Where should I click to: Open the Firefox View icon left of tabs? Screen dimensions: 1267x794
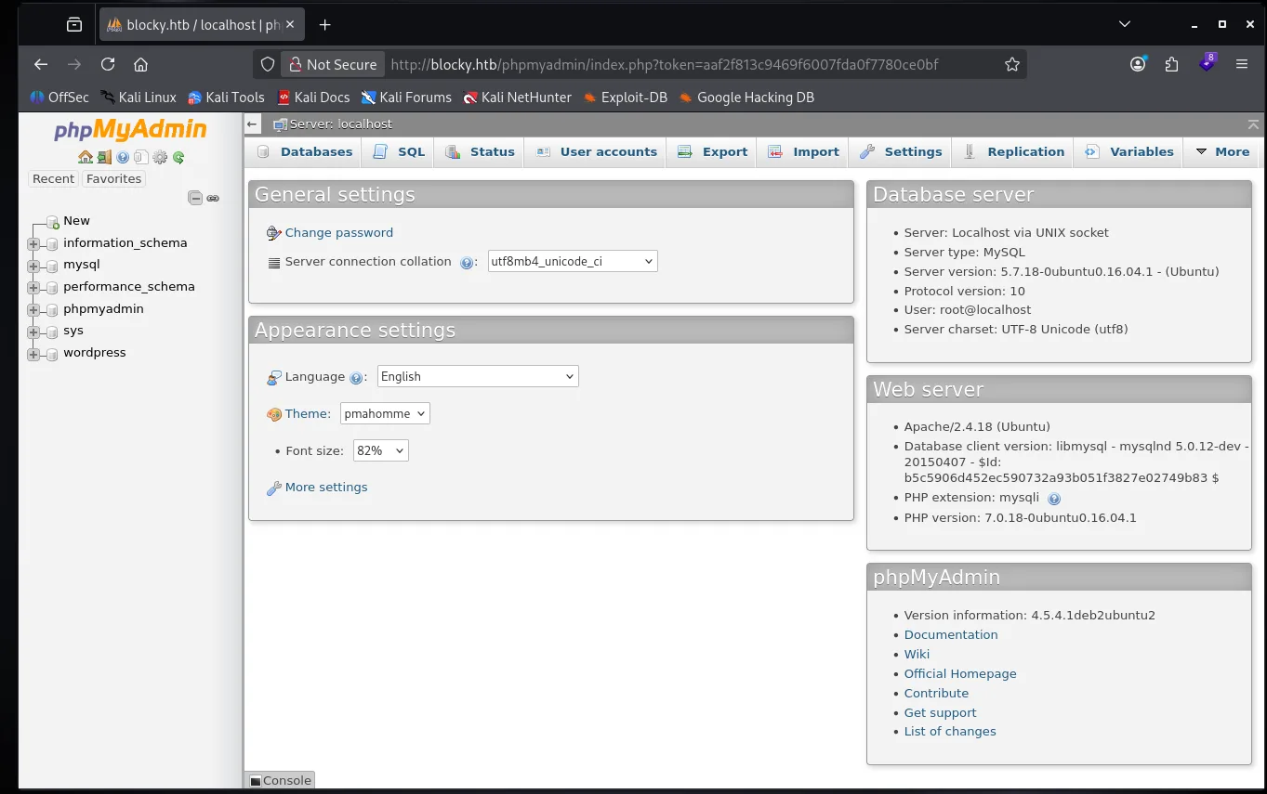pyautogui.click(x=74, y=25)
